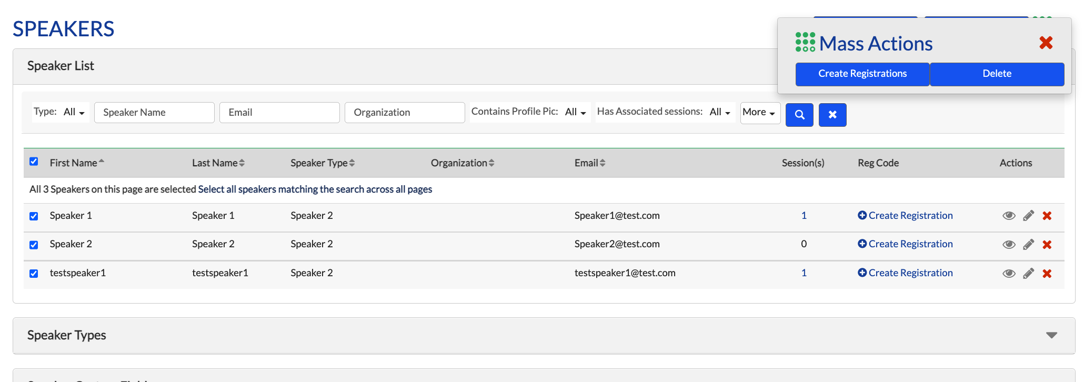Clear search filters with the X button
Viewport: 1084px width, 382px height.
(x=832, y=115)
